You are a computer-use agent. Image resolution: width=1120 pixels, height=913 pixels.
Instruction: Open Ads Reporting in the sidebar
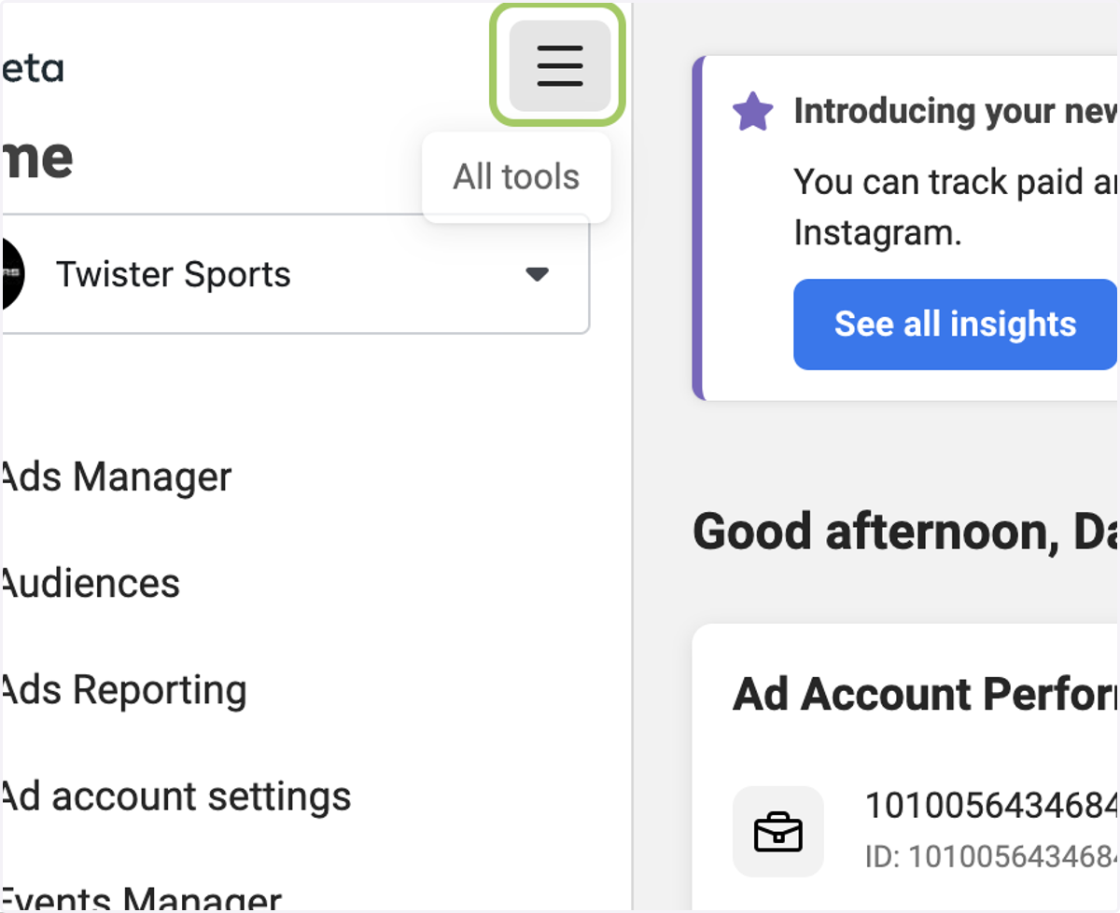click(x=123, y=691)
